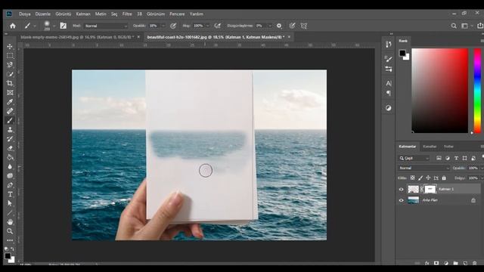
Task: Switch to the Yollar tab
Action: [x=448, y=147]
